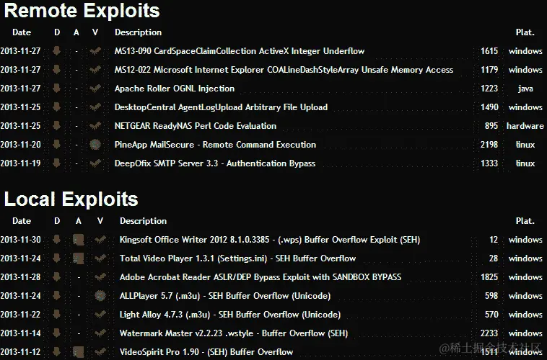Click verified checkmark for Adobe Acrobat Reader
Screen dimensions: 547x360
100,277
